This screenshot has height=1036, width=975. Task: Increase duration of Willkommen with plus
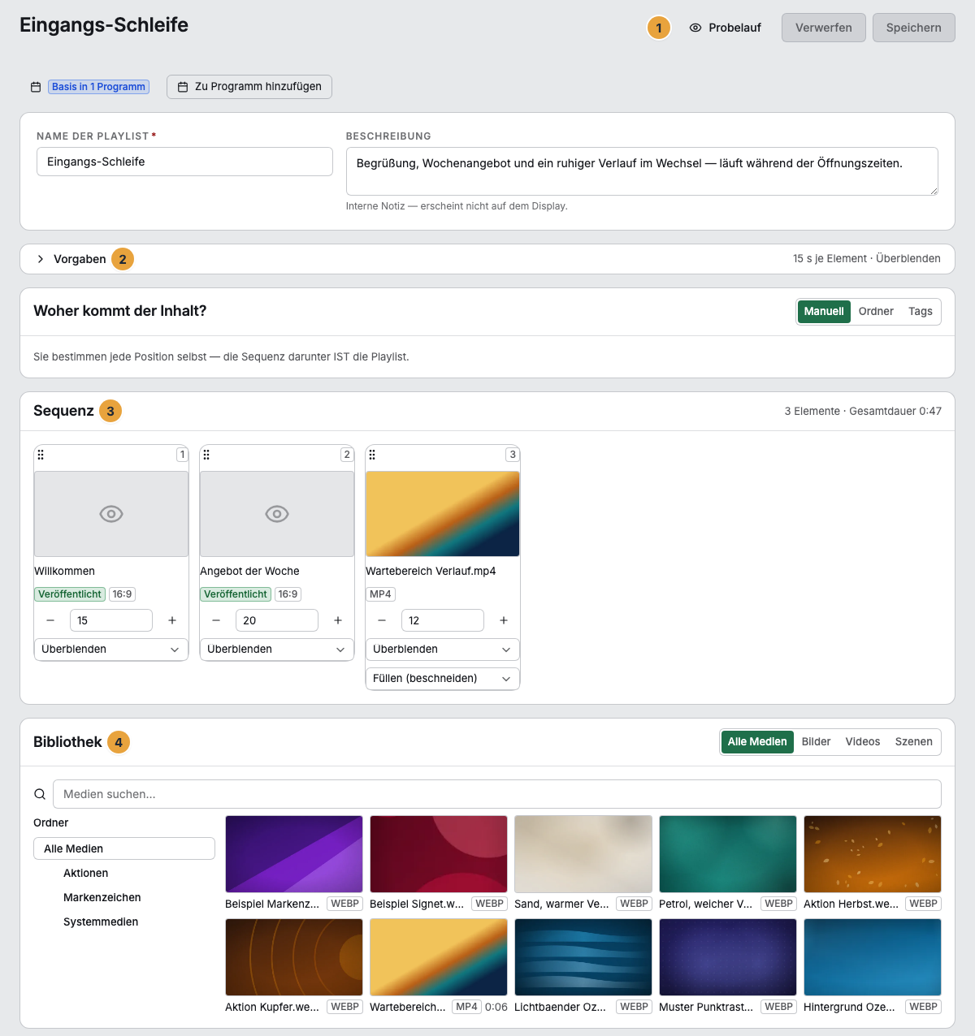click(x=172, y=620)
